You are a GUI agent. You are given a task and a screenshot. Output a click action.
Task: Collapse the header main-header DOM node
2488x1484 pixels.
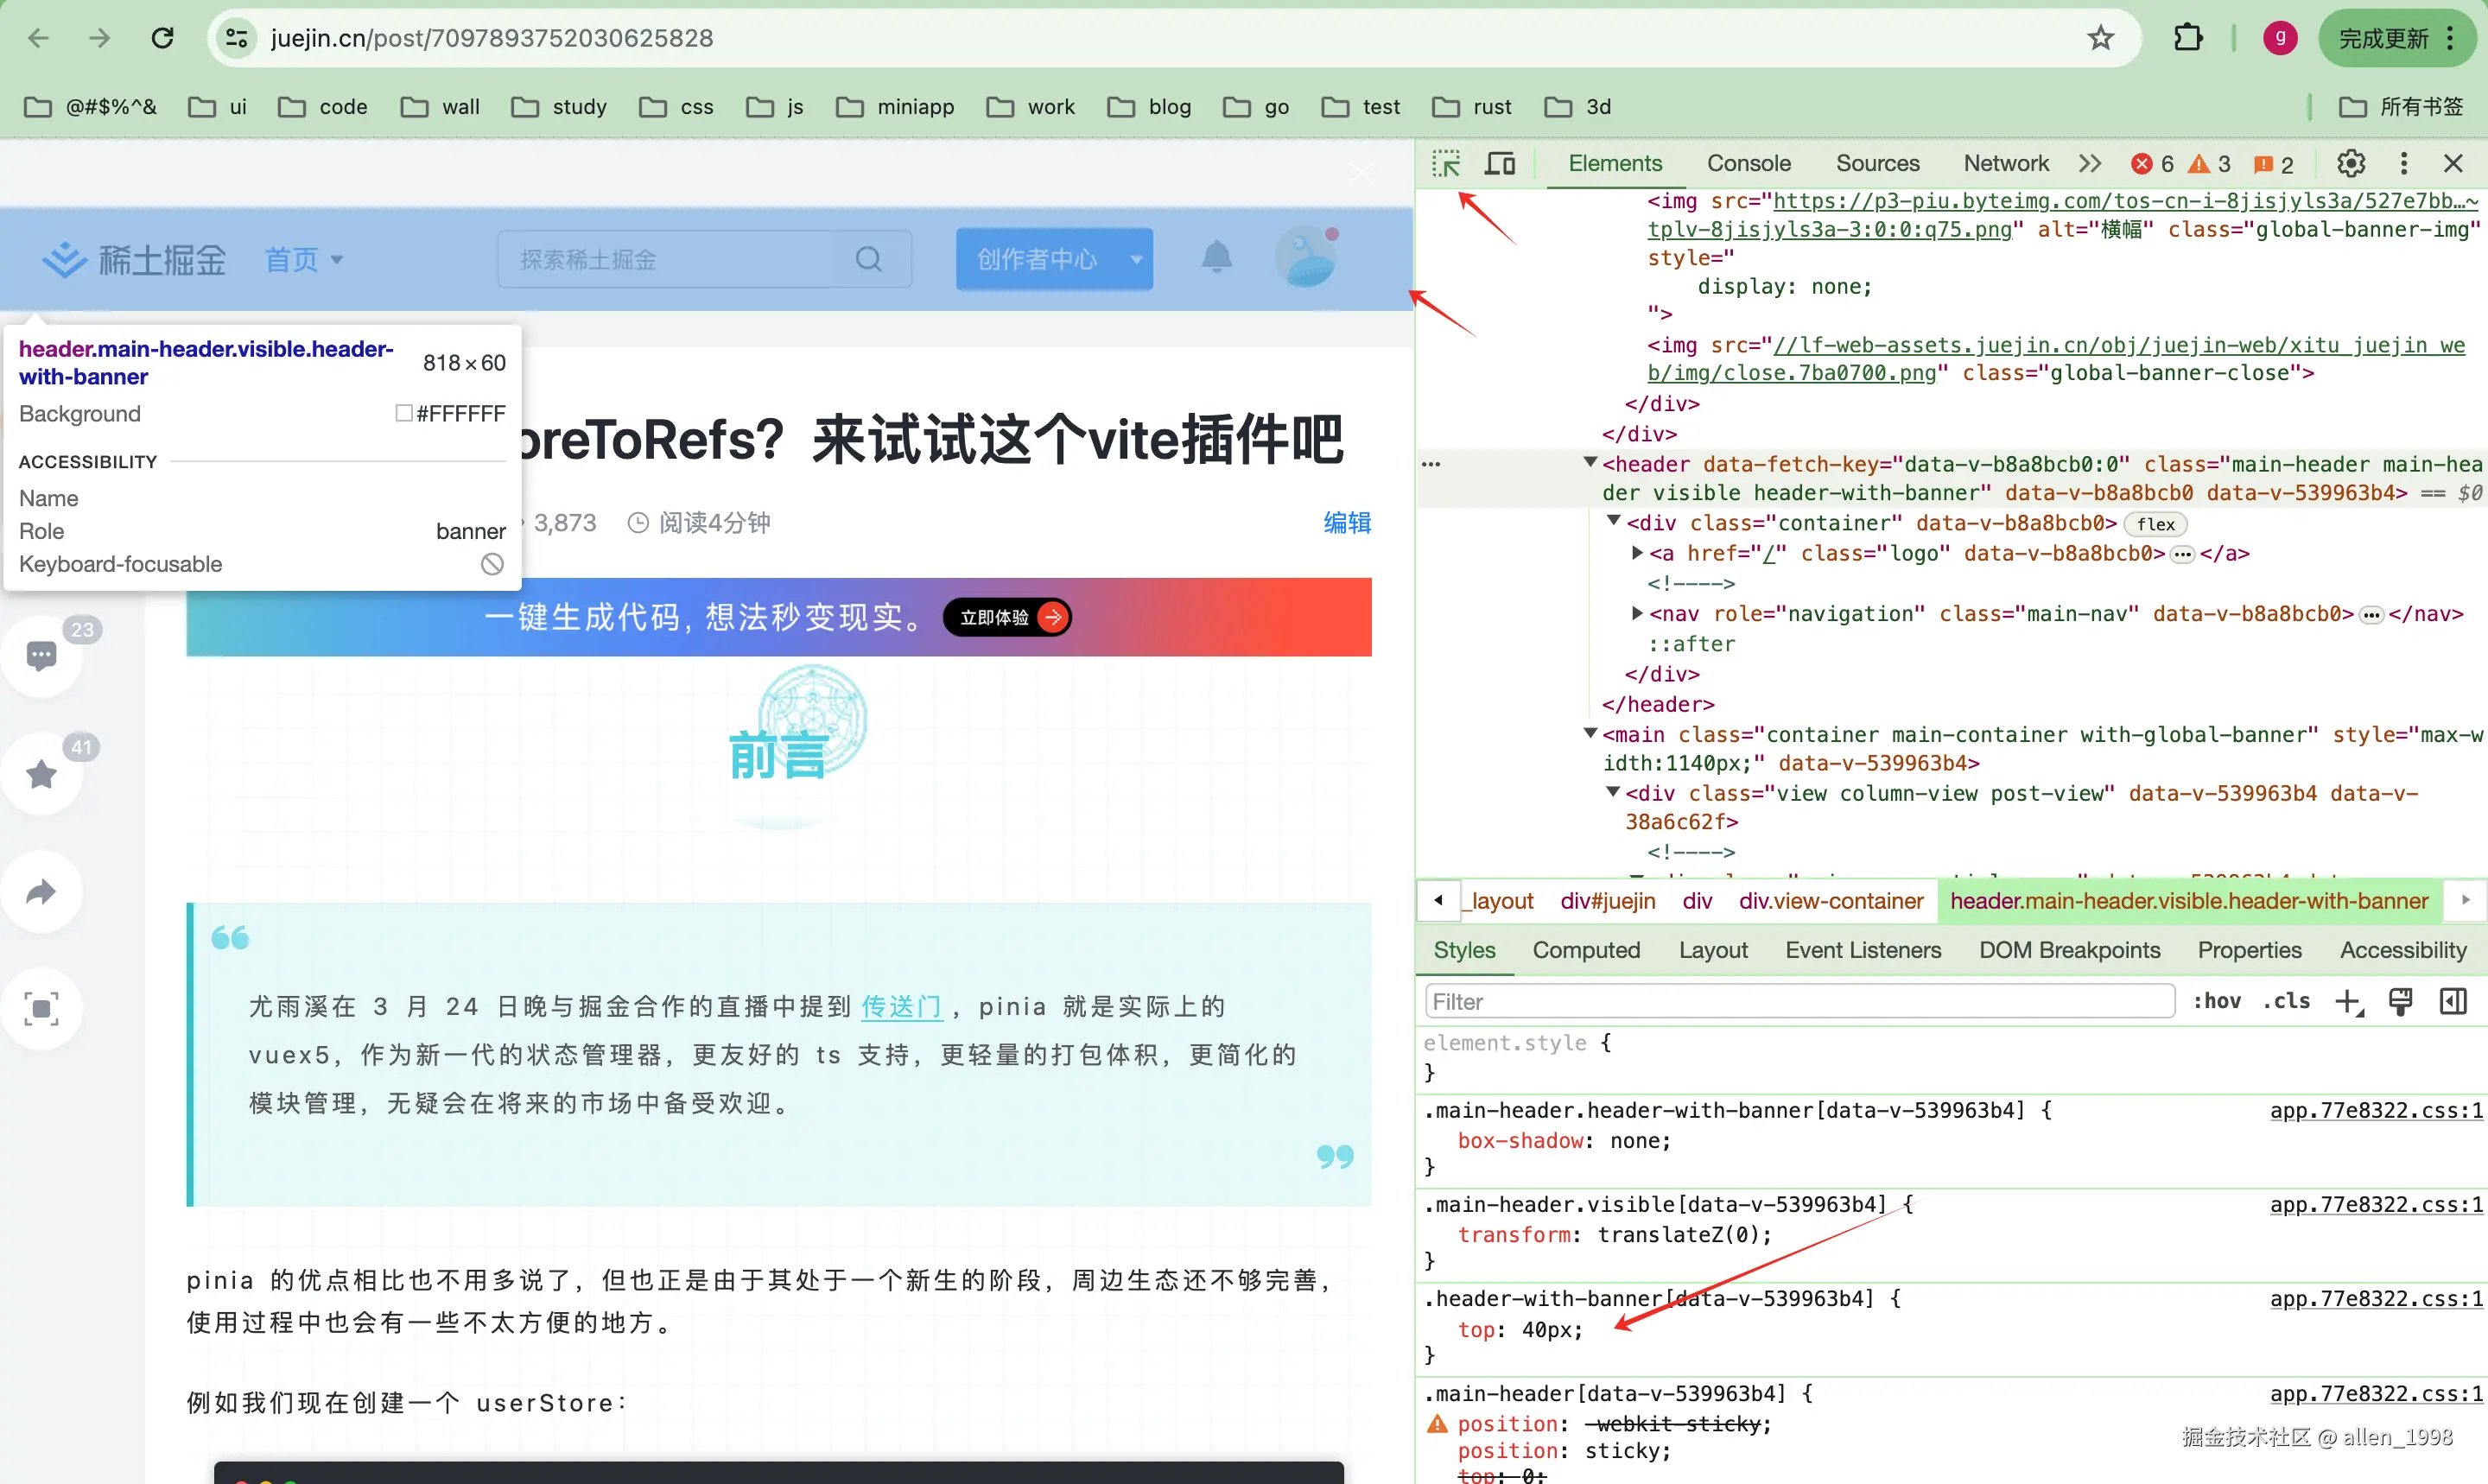1590,462
